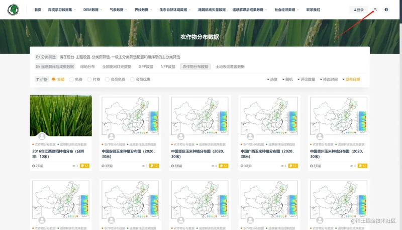
Task: Open the search magnifier icon
Action: (375, 10)
